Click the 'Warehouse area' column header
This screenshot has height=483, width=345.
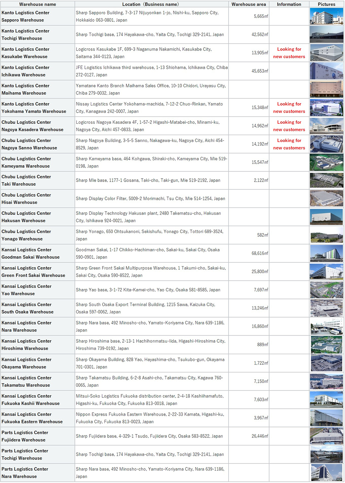(x=249, y=4)
